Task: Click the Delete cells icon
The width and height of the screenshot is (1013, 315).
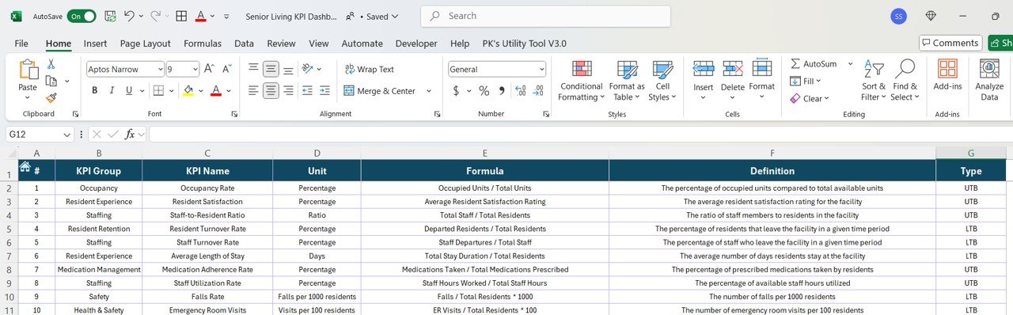Action: click(733, 69)
